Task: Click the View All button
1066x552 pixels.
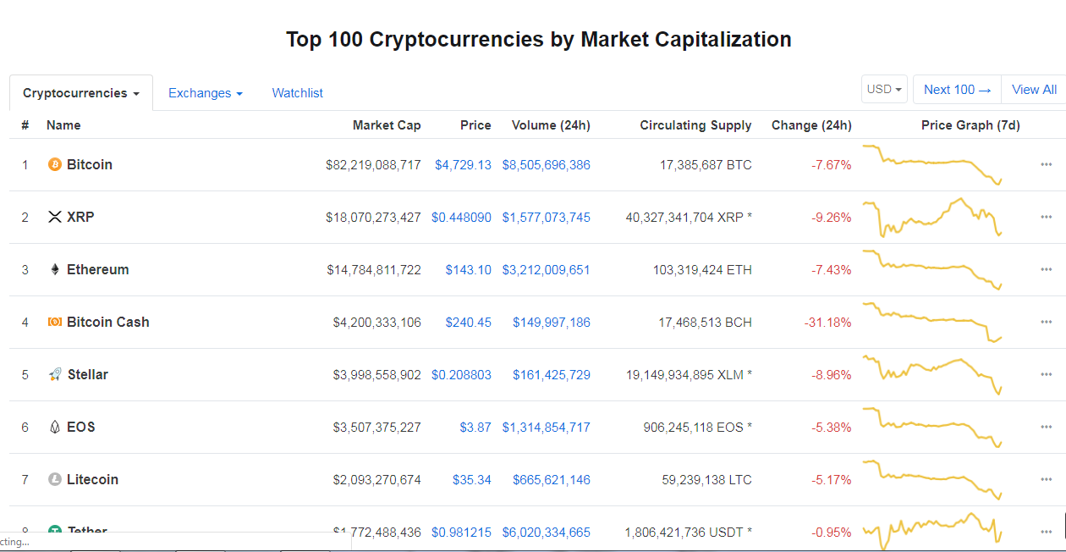Action: [x=1034, y=89]
